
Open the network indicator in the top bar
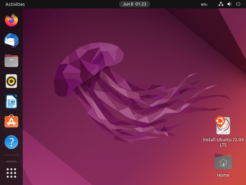point(221,4)
